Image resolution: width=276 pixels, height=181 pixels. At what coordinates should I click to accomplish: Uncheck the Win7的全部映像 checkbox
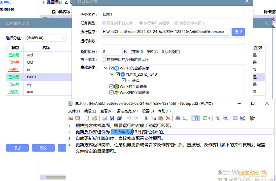(112, 87)
